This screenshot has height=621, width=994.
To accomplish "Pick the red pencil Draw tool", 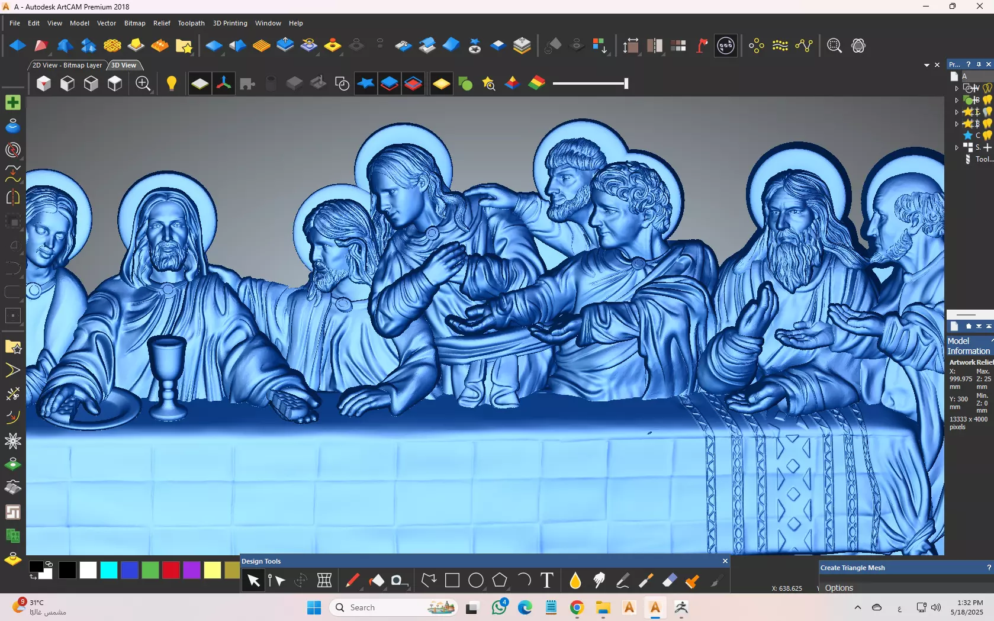I will click(x=352, y=581).
